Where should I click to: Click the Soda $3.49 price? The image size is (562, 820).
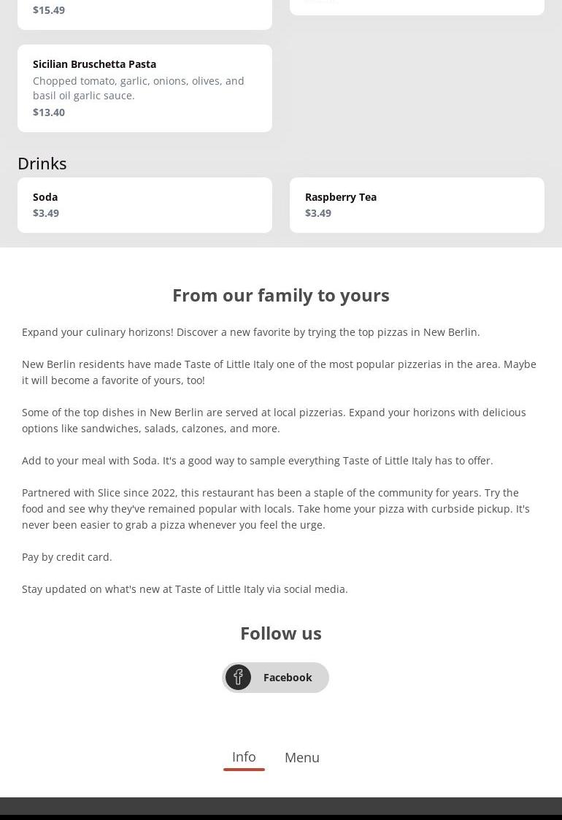click(x=46, y=212)
